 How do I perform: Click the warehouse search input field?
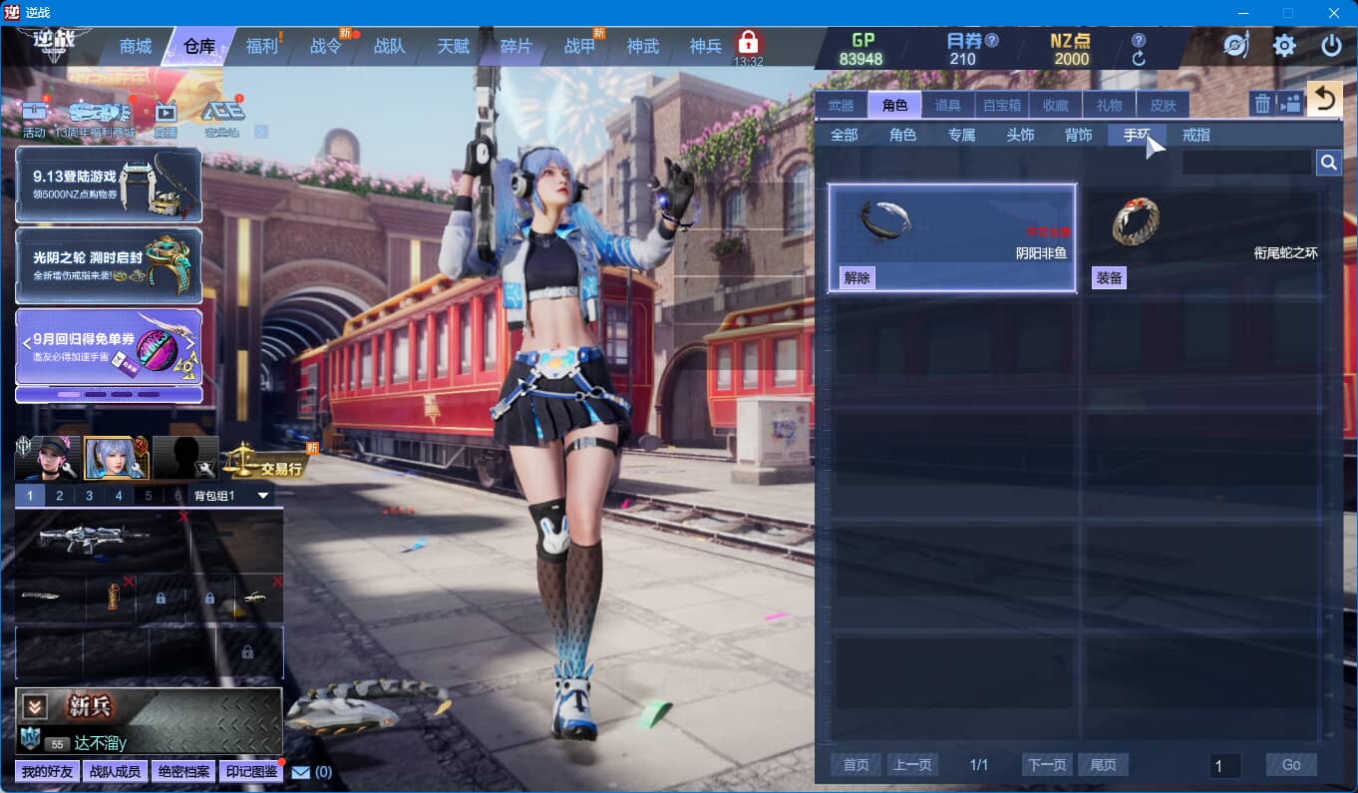point(1246,162)
